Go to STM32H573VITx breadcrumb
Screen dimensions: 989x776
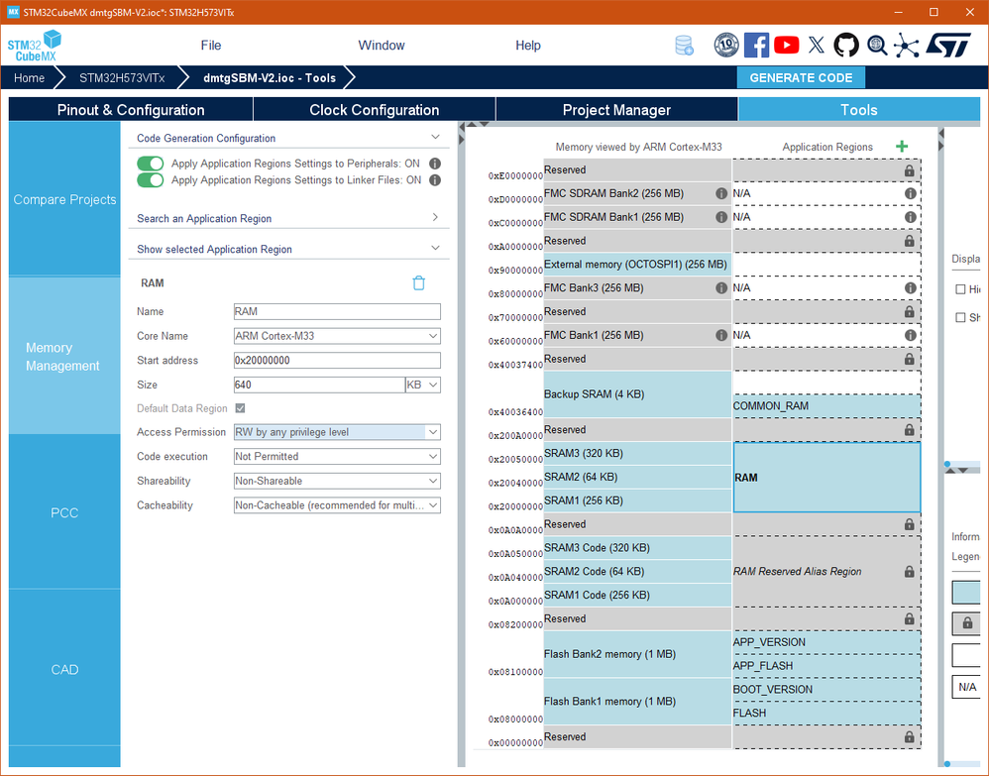(122, 77)
